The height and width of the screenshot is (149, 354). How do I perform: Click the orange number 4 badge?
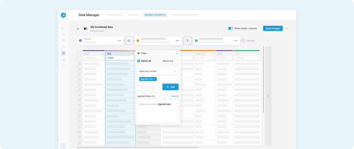coord(138,41)
